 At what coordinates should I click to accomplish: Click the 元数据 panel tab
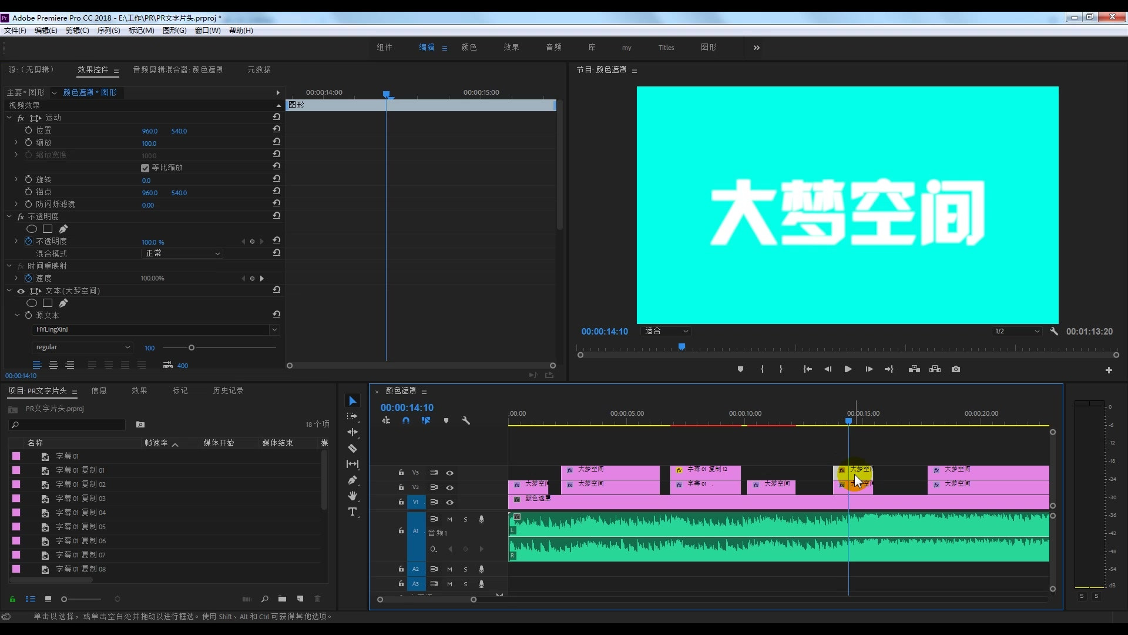(x=258, y=69)
